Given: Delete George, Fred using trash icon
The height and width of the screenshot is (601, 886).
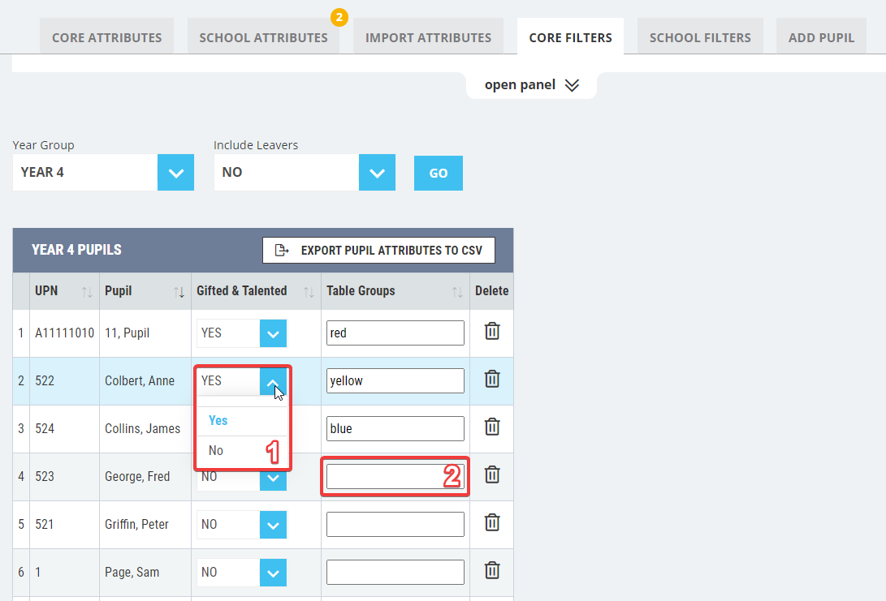Looking at the screenshot, I should 492,475.
